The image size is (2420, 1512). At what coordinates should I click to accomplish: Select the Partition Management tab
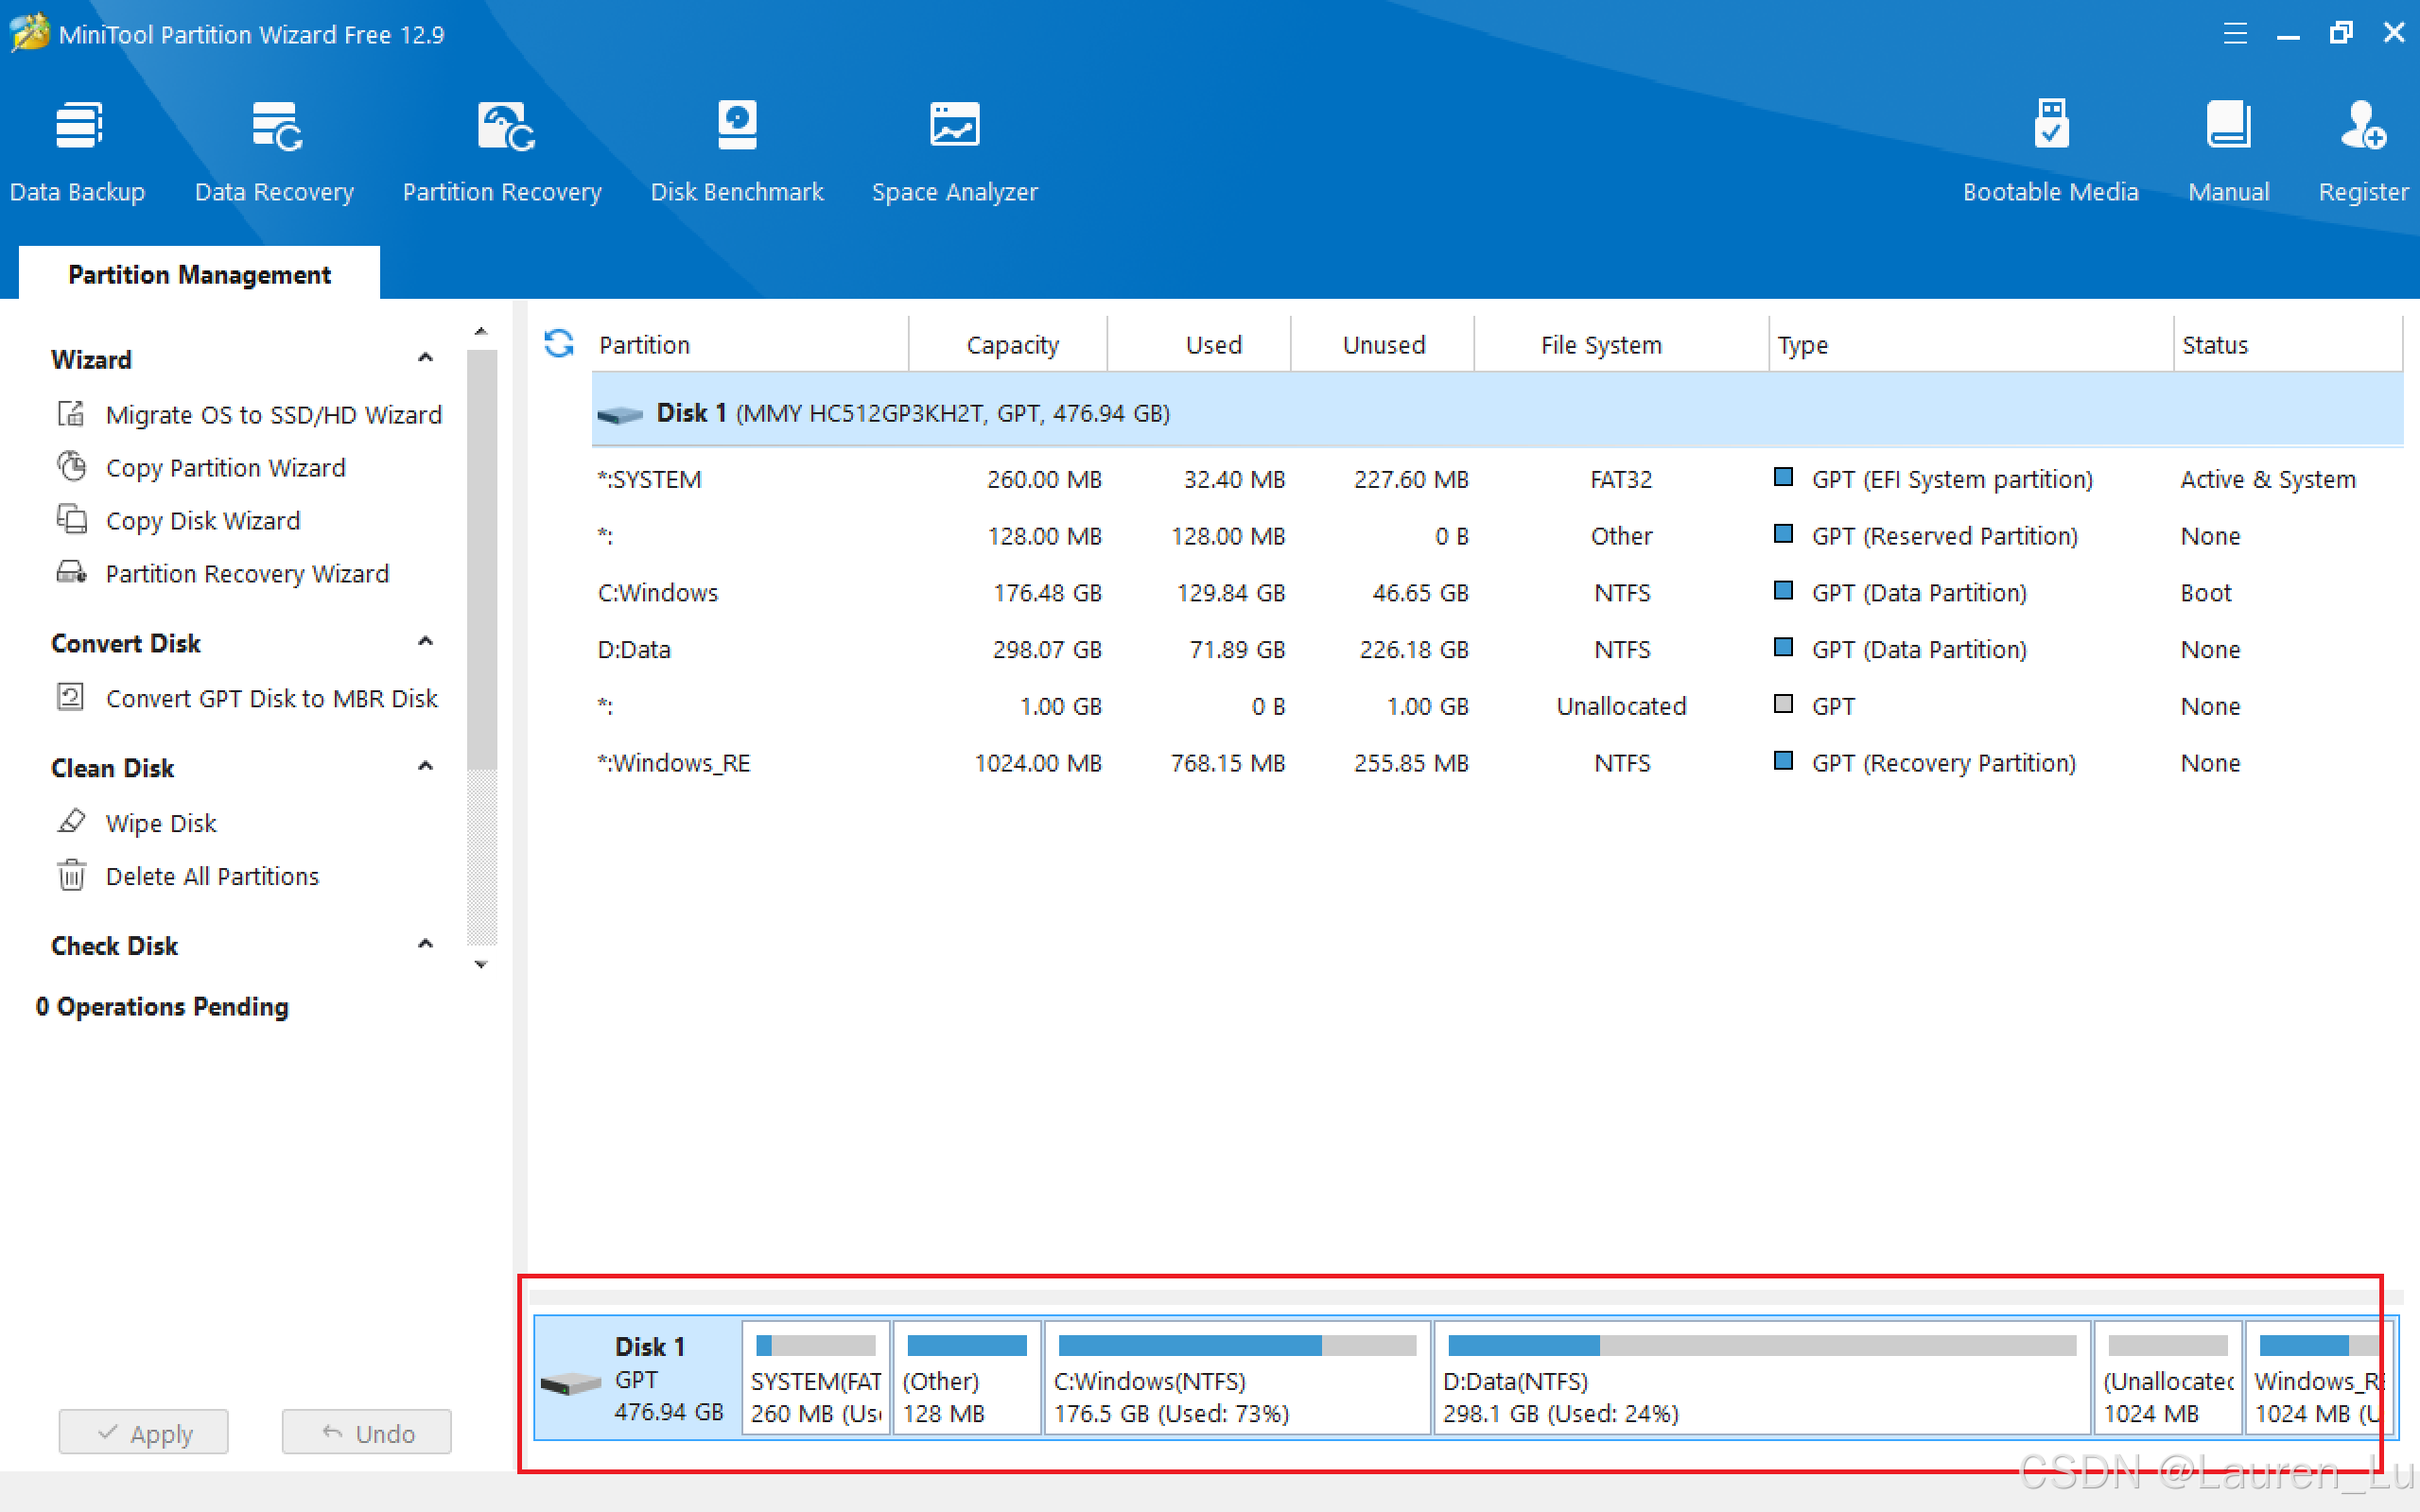pyautogui.click(x=199, y=274)
